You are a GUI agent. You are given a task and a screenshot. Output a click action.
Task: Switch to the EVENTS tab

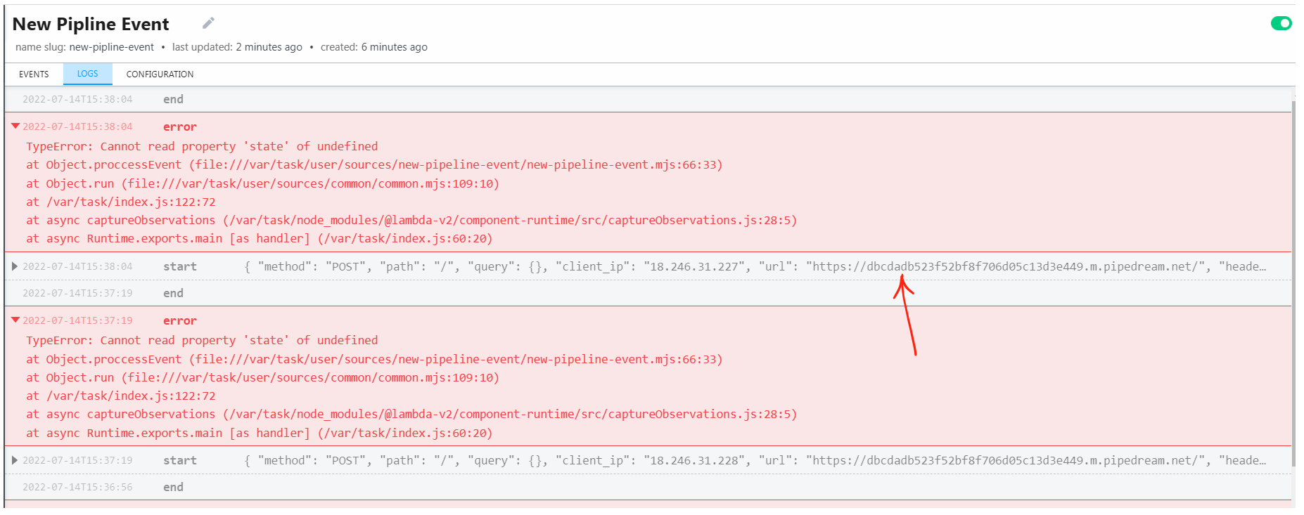33,74
